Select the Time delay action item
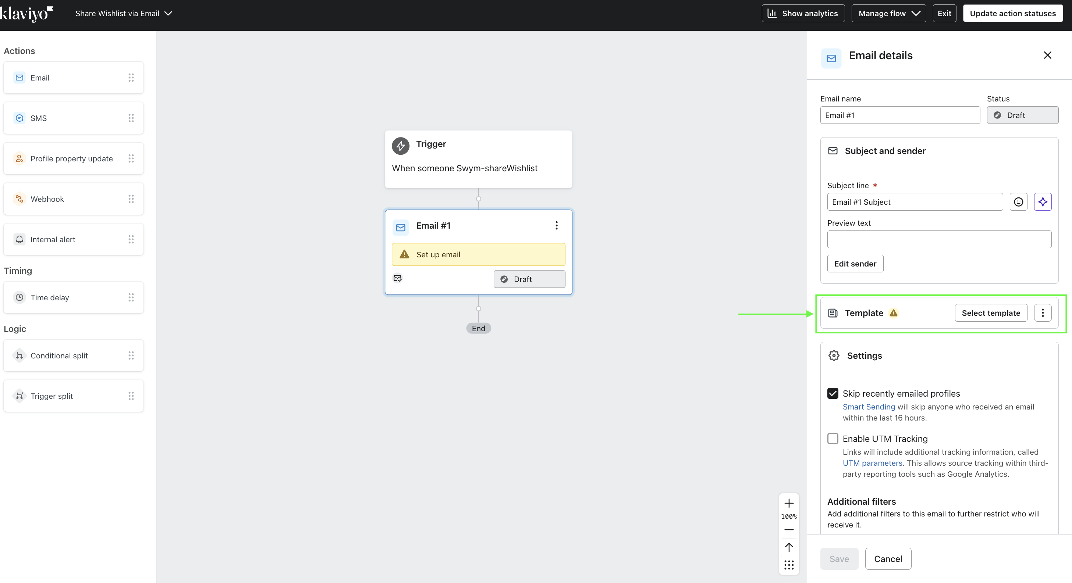Viewport: 1072px width, 583px height. point(73,297)
